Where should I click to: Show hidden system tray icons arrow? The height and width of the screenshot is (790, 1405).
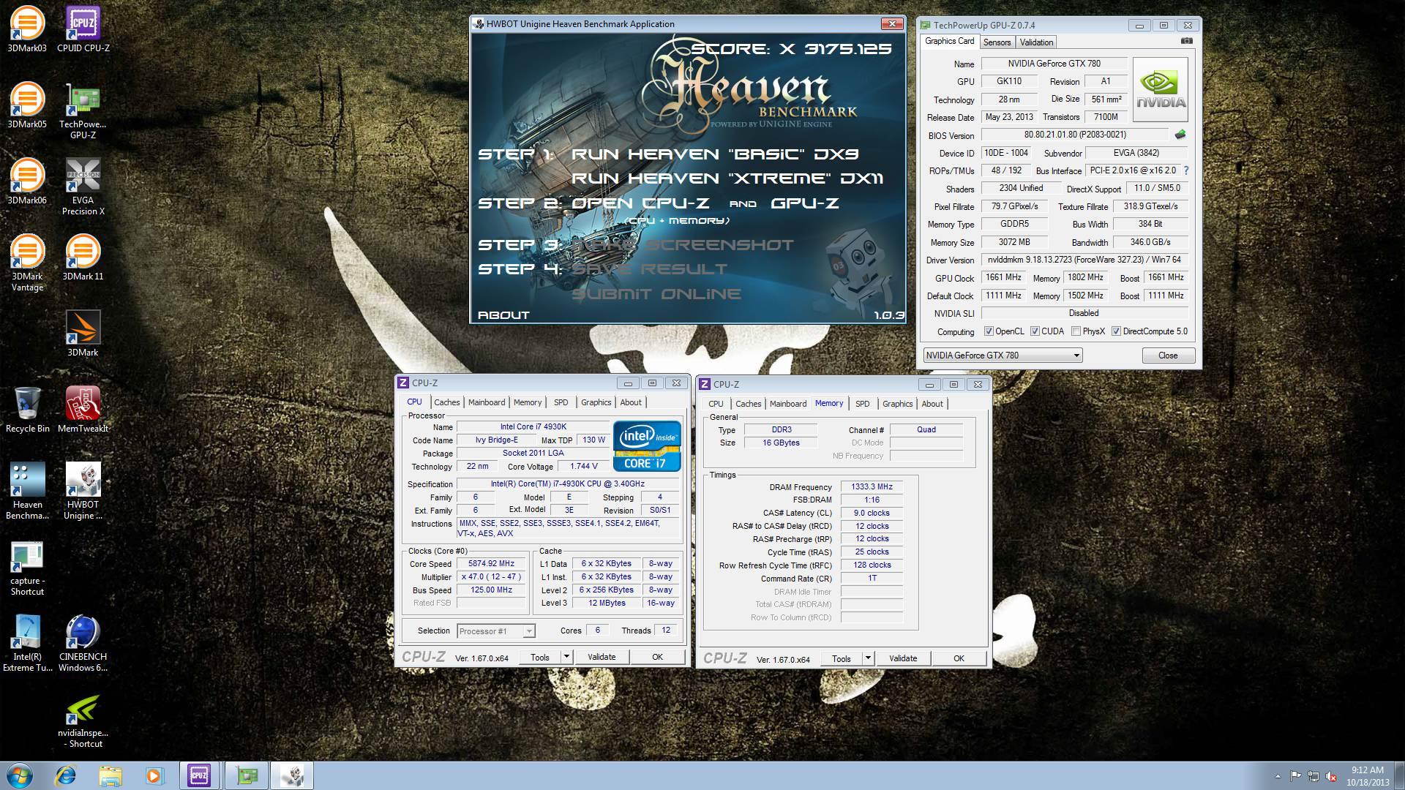(1278, 776)
